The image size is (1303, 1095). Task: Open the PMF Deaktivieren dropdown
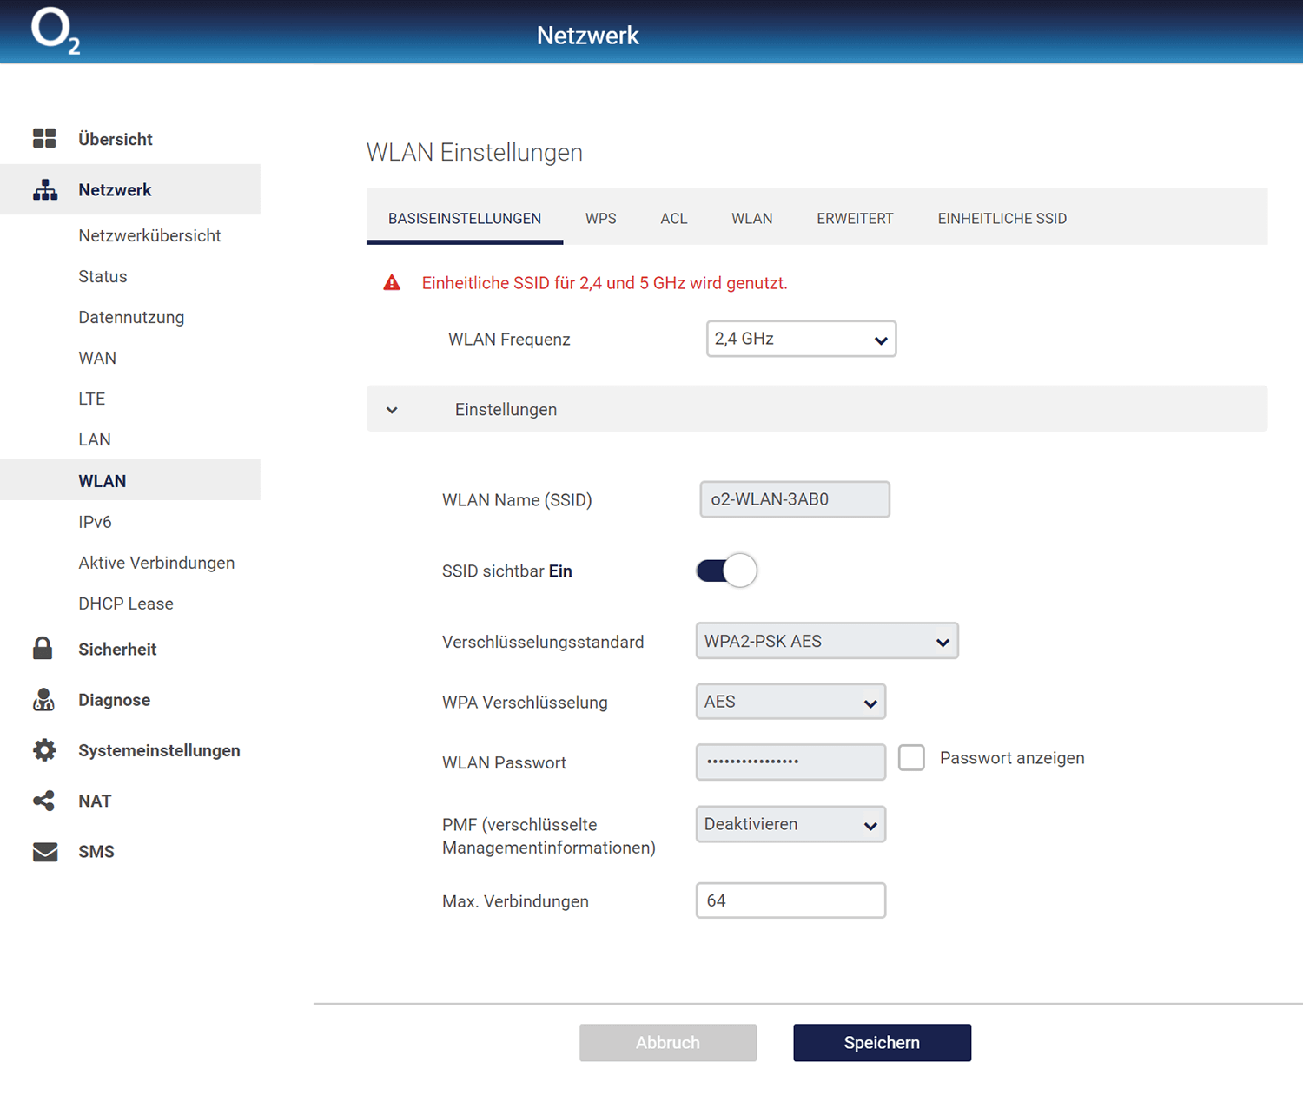[x=790, y=824]
